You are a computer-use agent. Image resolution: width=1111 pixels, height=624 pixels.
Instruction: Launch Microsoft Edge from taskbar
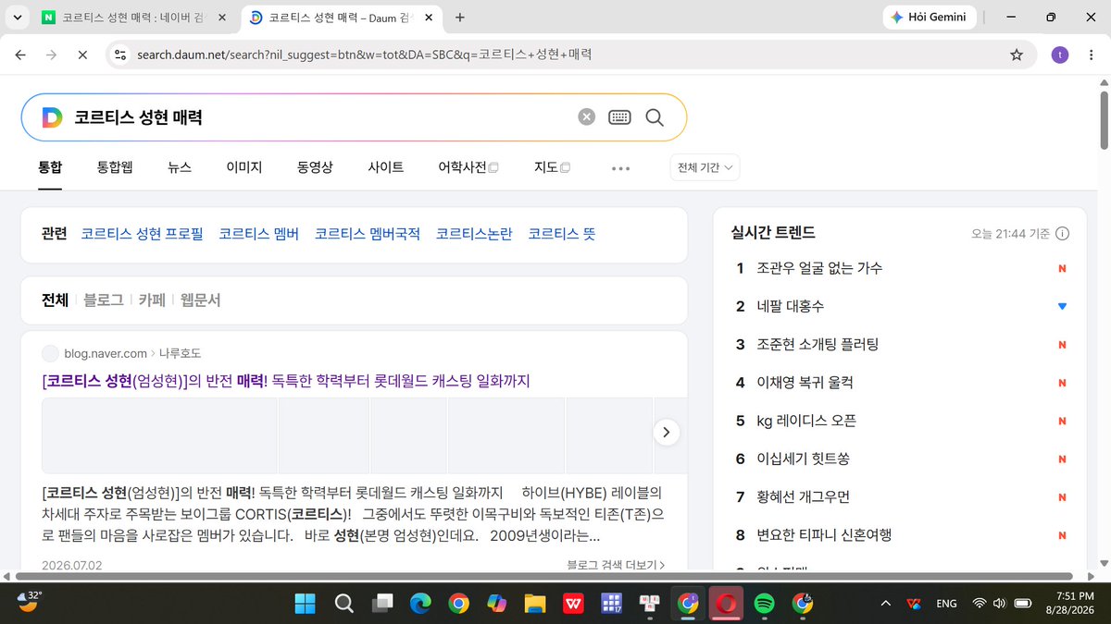(420, 604)
